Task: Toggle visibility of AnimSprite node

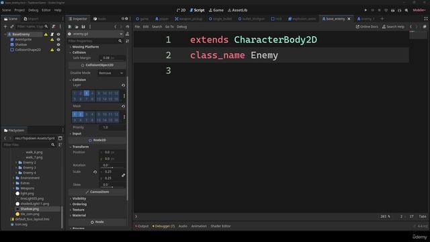Action: click(x=58, y=40)
